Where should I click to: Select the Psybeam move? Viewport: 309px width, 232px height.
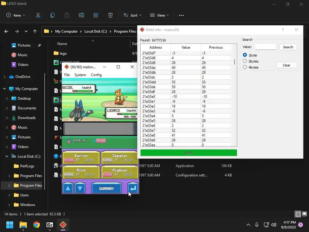119,172
